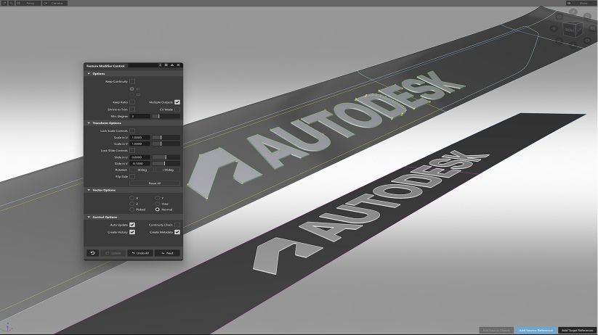Image resolution: width=598 pixels, height=335 pixels.
Task: Click the Undo All button
Action: point(140,253)
